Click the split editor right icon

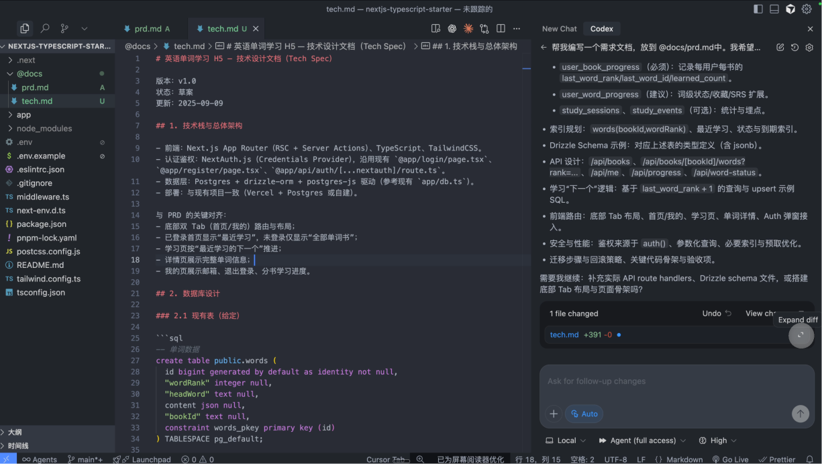pos(501,29)
